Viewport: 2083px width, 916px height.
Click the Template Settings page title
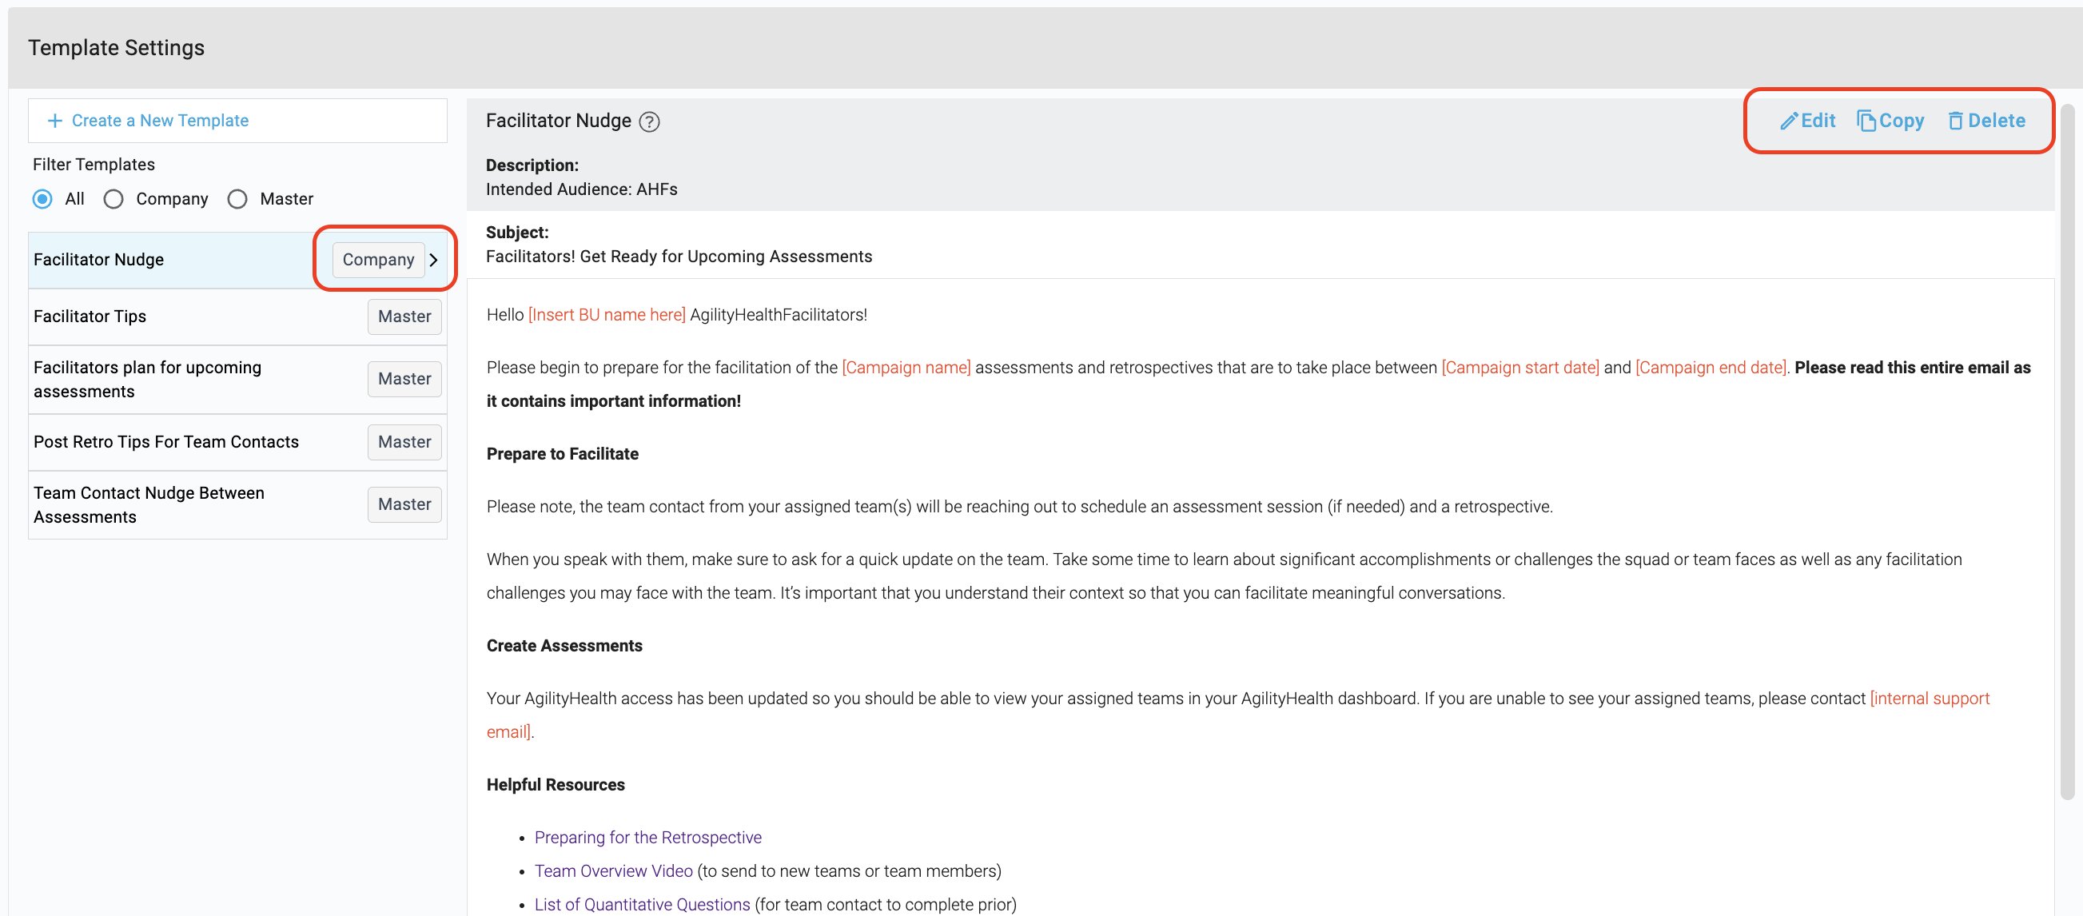117,48
